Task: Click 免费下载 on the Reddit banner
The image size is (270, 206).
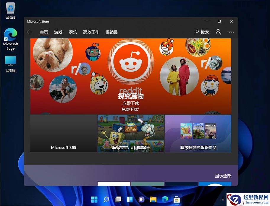Action: 130,109
